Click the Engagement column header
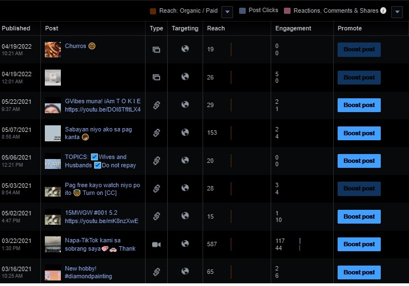 pyautogui.click(x=293, y=28)
